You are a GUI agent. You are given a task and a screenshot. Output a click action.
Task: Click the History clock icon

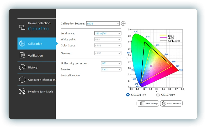(22, 67)
